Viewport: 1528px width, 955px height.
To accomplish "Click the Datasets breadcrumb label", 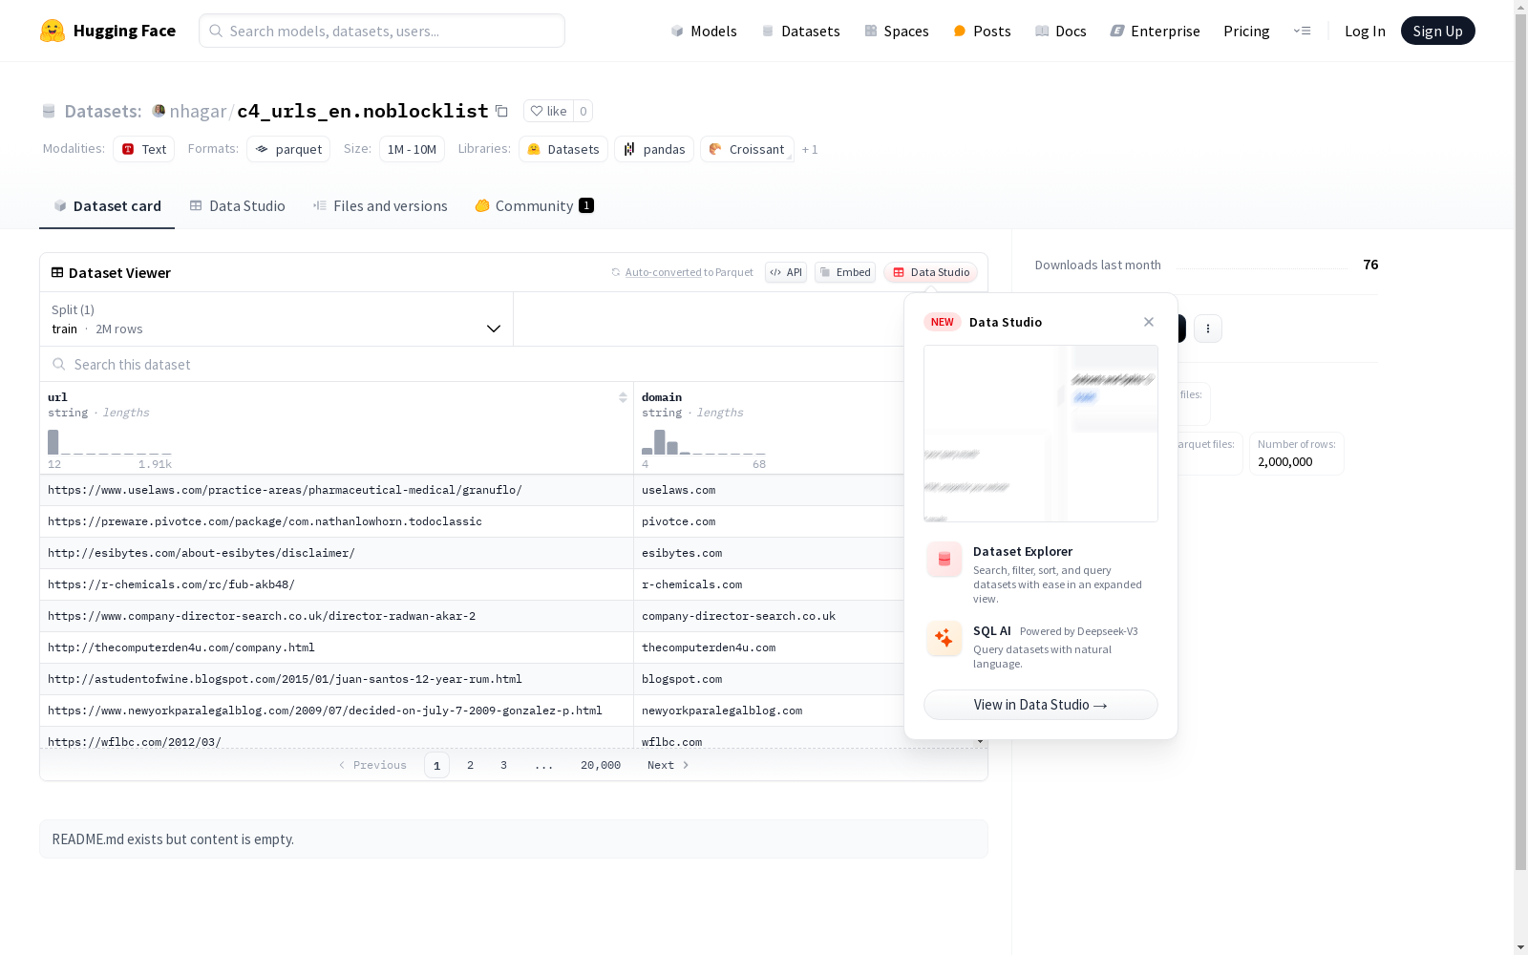I will (103, 111).
